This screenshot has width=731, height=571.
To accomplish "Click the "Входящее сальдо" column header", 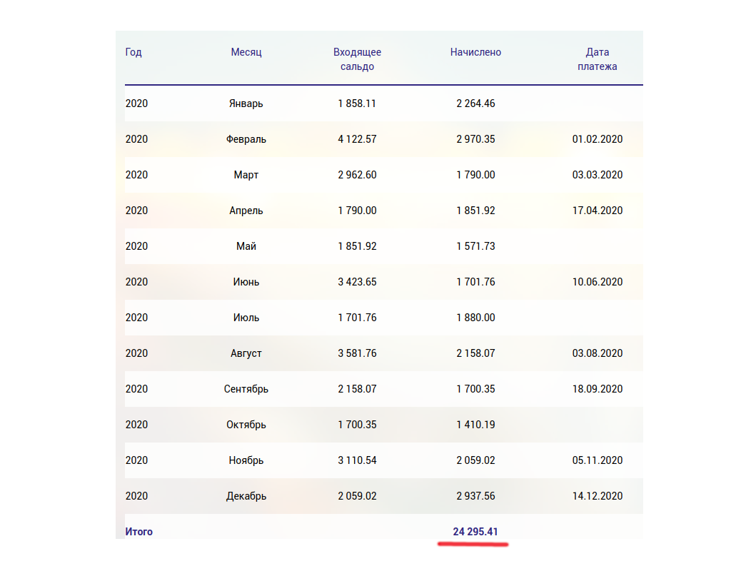I will point(357,59).
